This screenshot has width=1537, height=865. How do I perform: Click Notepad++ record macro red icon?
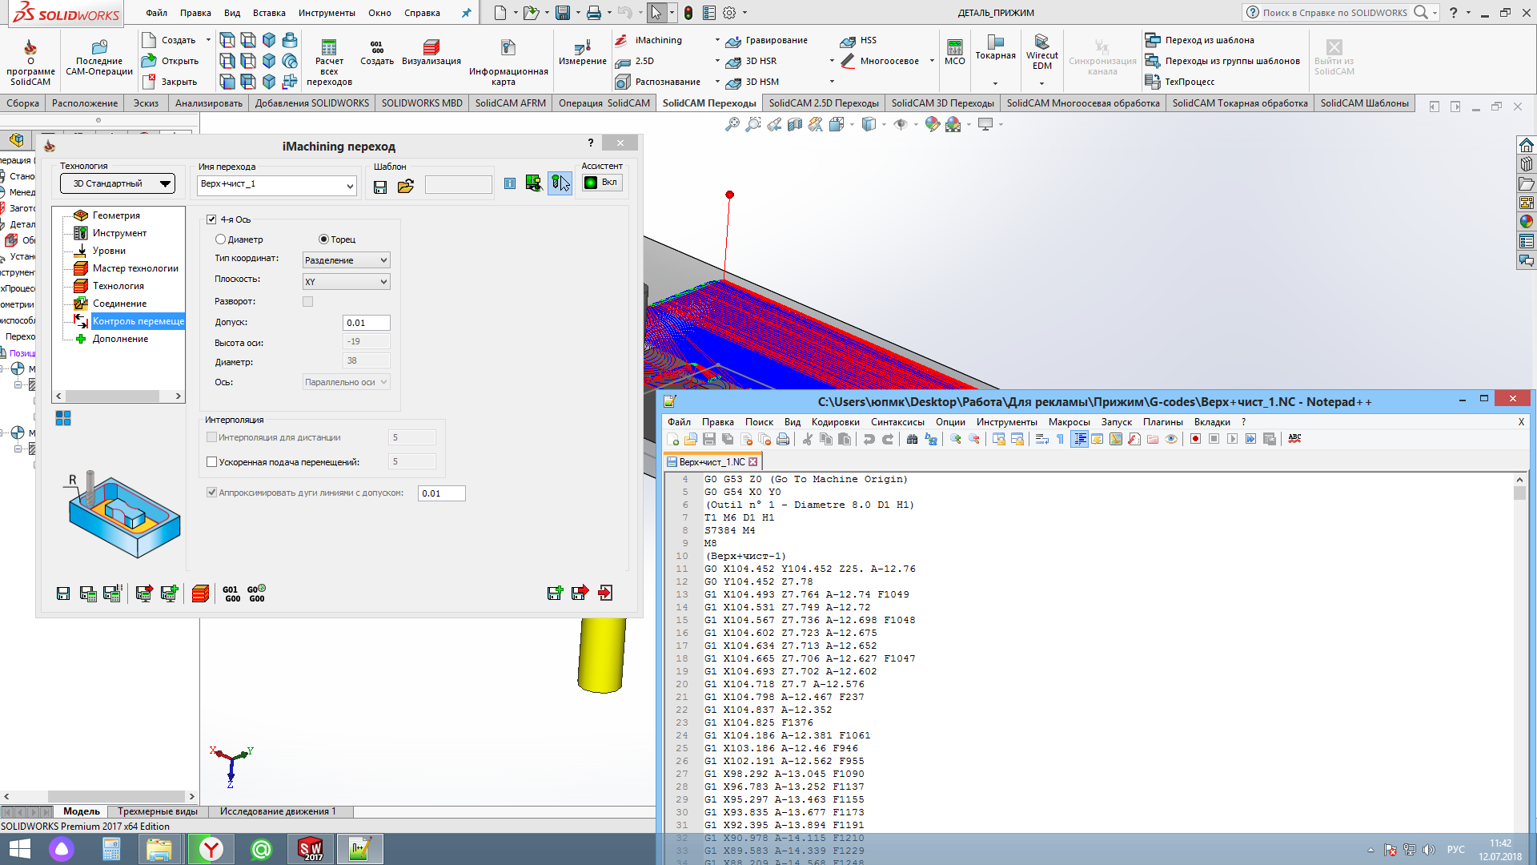point(1195,439)
